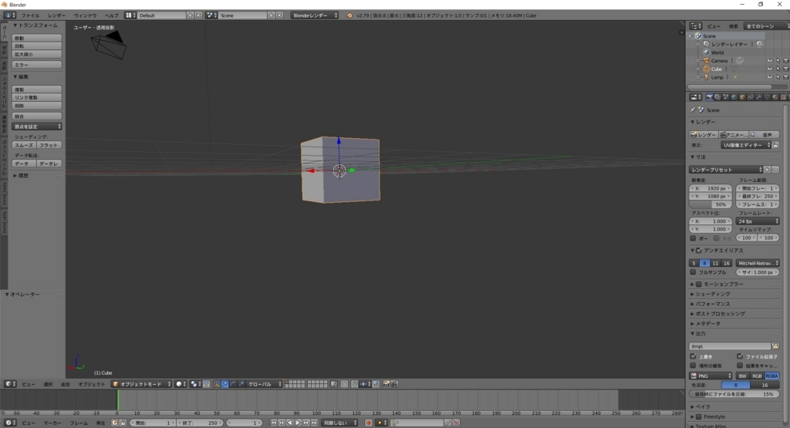
Task: Open the timeline marker (マーカー) menu
Action: 52,423
